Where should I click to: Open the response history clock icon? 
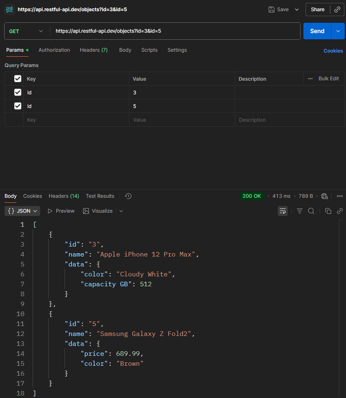coord(128,196)
